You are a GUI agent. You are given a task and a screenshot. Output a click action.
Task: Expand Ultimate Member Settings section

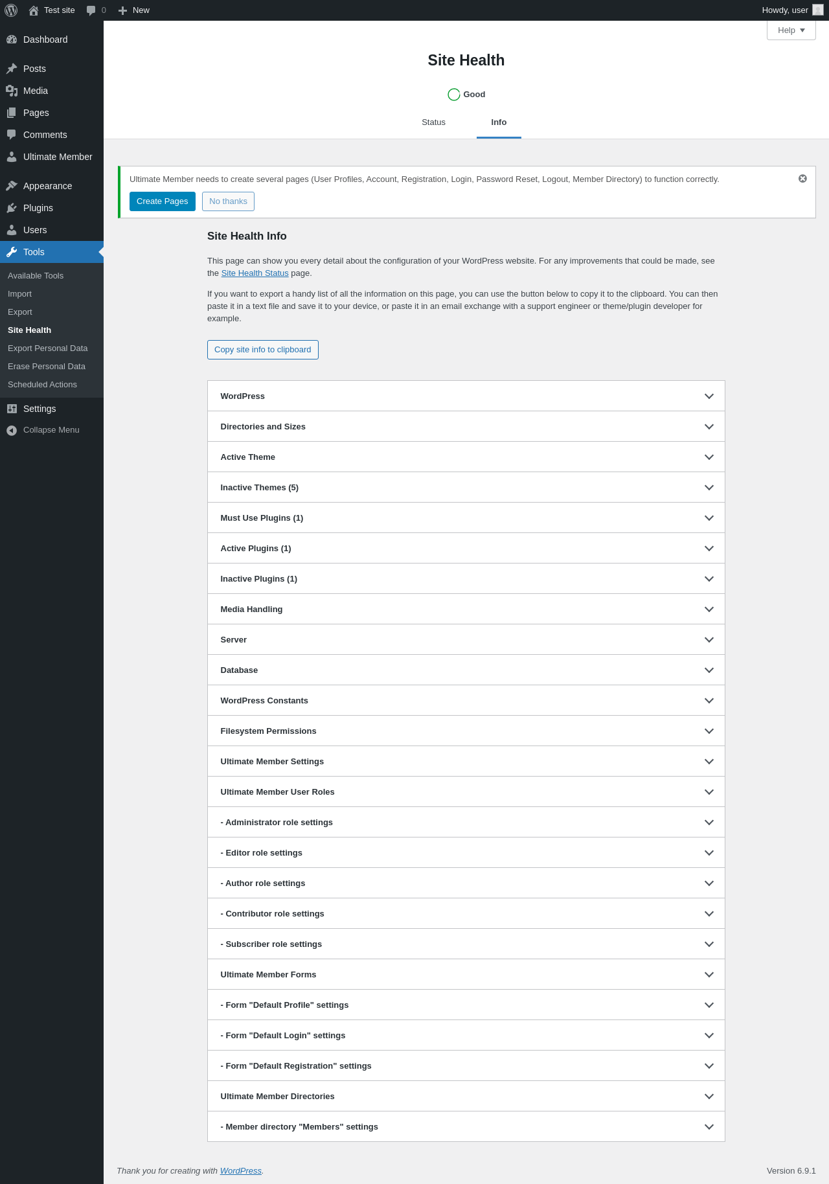coord(466,761)
